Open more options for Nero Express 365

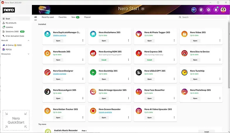coord(174,60)
